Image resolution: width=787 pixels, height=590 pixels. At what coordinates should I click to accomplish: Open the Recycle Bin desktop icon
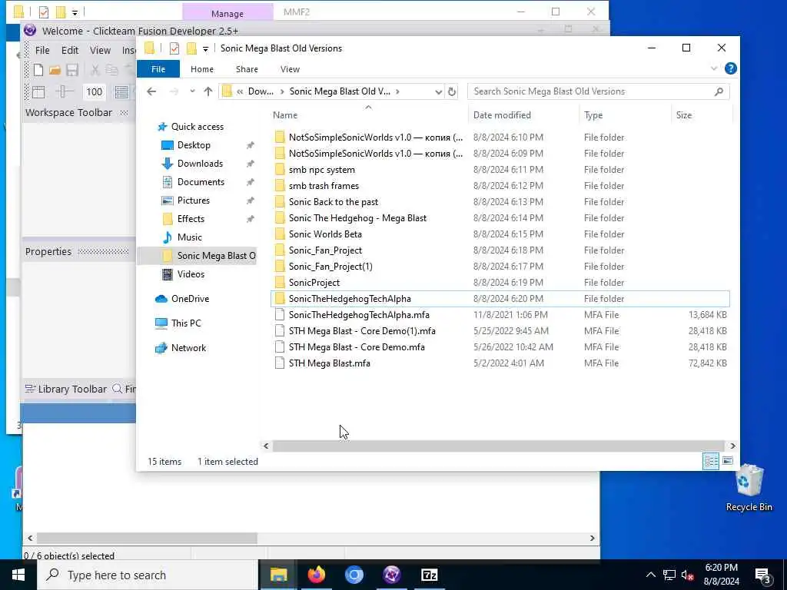pyautogui.click(x=749, y=488)
